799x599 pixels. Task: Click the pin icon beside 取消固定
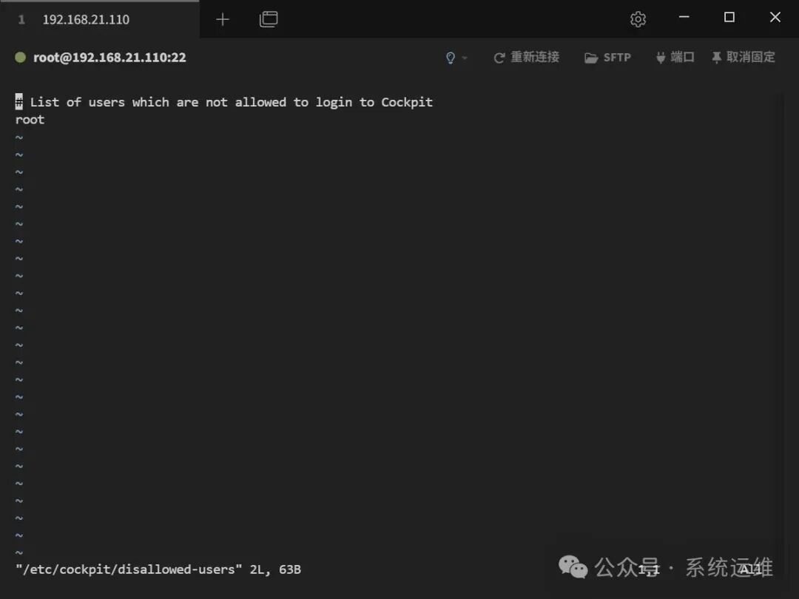[717, 57]
